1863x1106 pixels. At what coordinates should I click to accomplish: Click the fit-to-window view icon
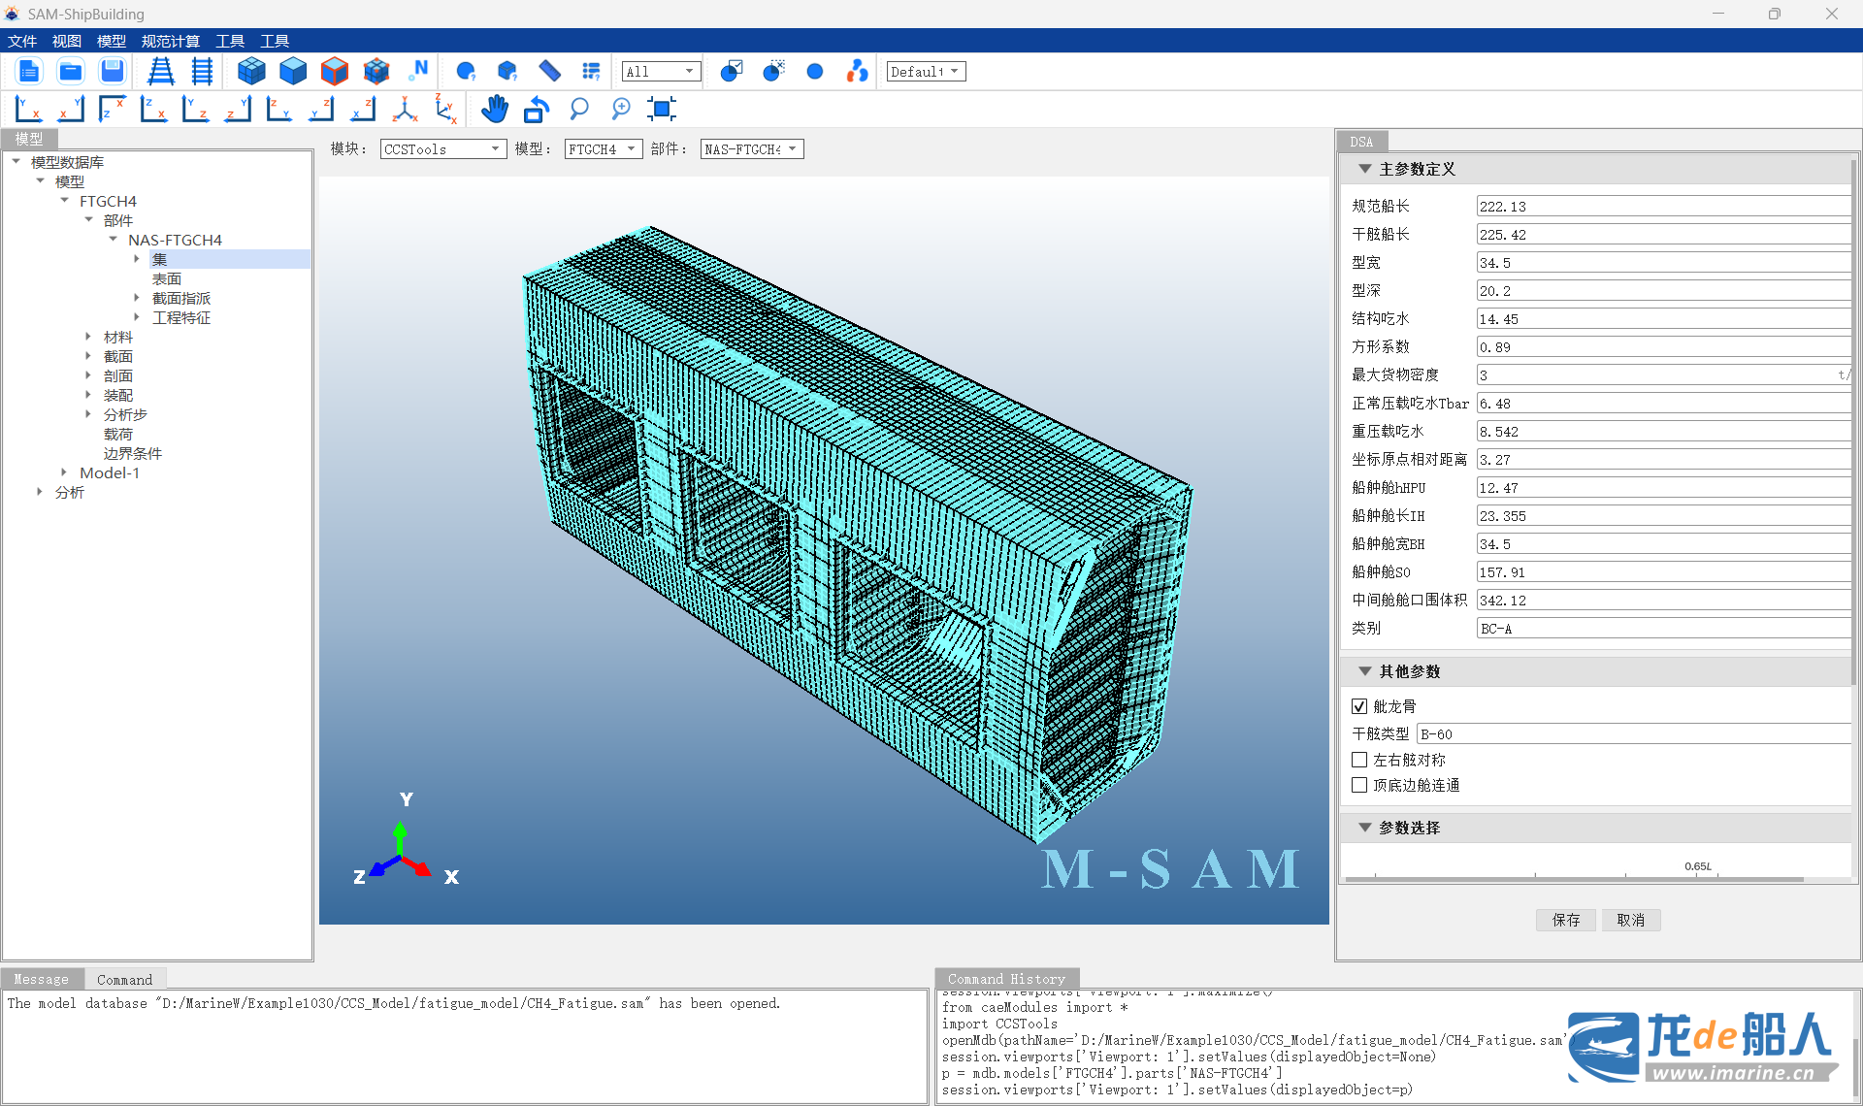662,109
